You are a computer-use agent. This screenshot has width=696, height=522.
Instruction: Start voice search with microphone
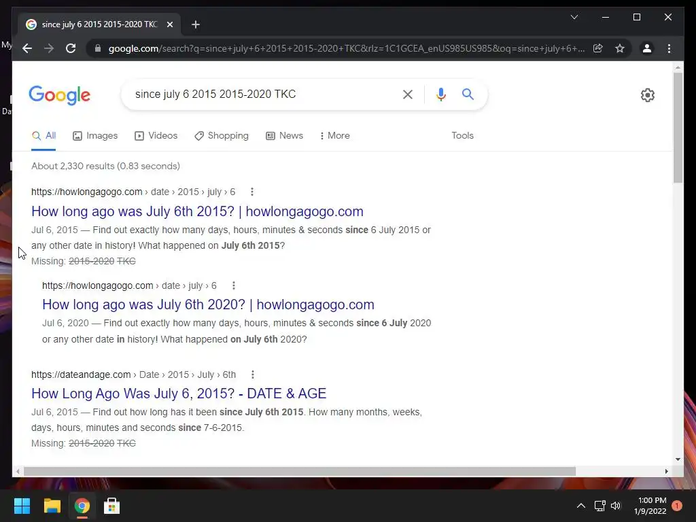[440, 94]
